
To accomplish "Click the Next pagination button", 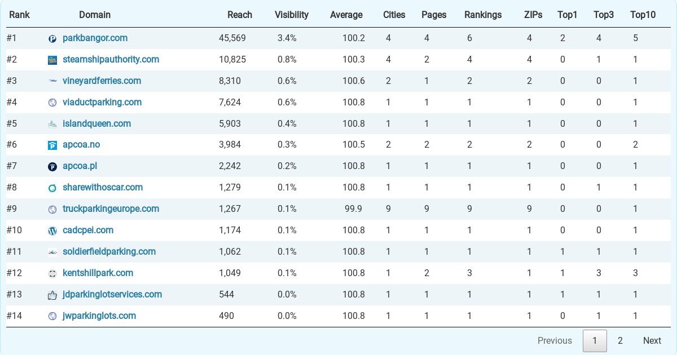I will pos(652,340).
